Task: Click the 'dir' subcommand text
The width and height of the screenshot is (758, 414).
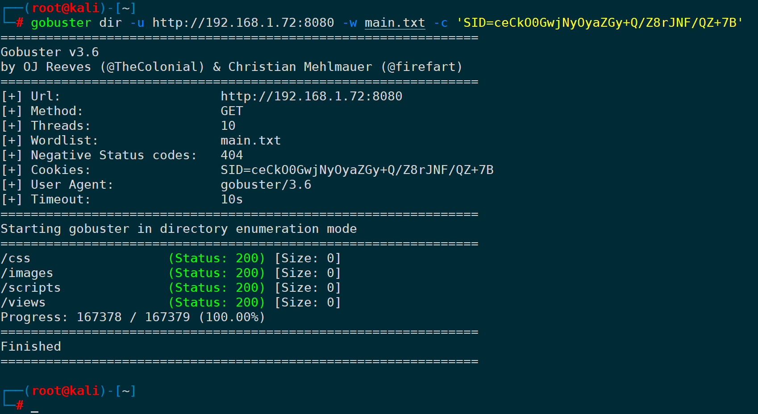Action: click(110, 23)
